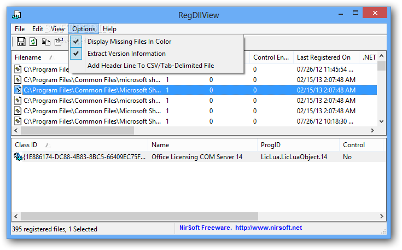Click the LicLua.LicLuaObject.14 ProgID cell
This screenshot has height=250, width=402.
[x=294, y=157]
